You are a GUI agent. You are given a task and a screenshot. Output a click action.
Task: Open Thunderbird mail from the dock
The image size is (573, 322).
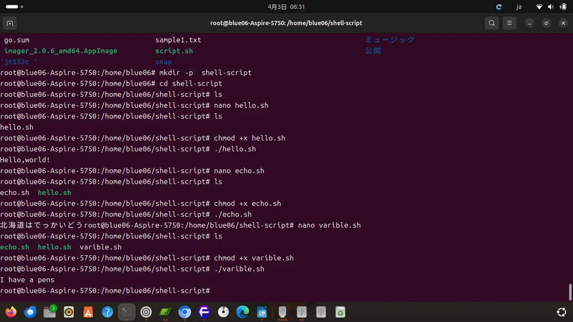coord(31,312)
